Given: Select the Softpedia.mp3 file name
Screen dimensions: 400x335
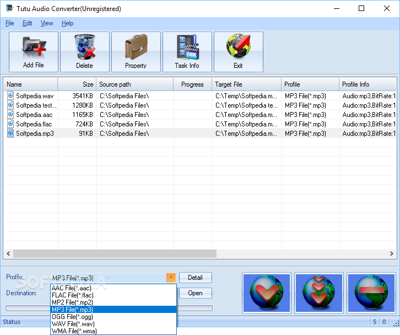Looking at the screenshot, I should [35, 134].
